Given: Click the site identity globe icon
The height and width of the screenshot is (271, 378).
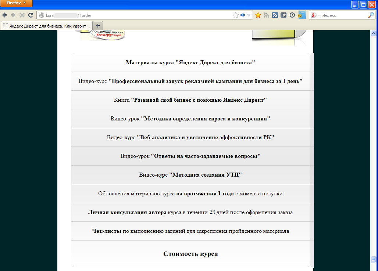Looking at the screenshot, I should point(42,15).
